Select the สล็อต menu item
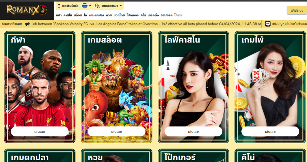The width and height of the screenshot is (307, 162). pos(78,15)
